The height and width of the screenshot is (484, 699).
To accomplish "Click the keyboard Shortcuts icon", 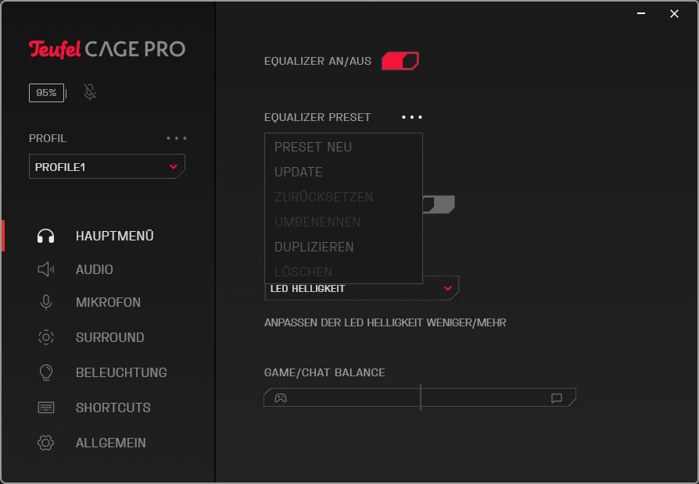I will click(x=46, y=407).
